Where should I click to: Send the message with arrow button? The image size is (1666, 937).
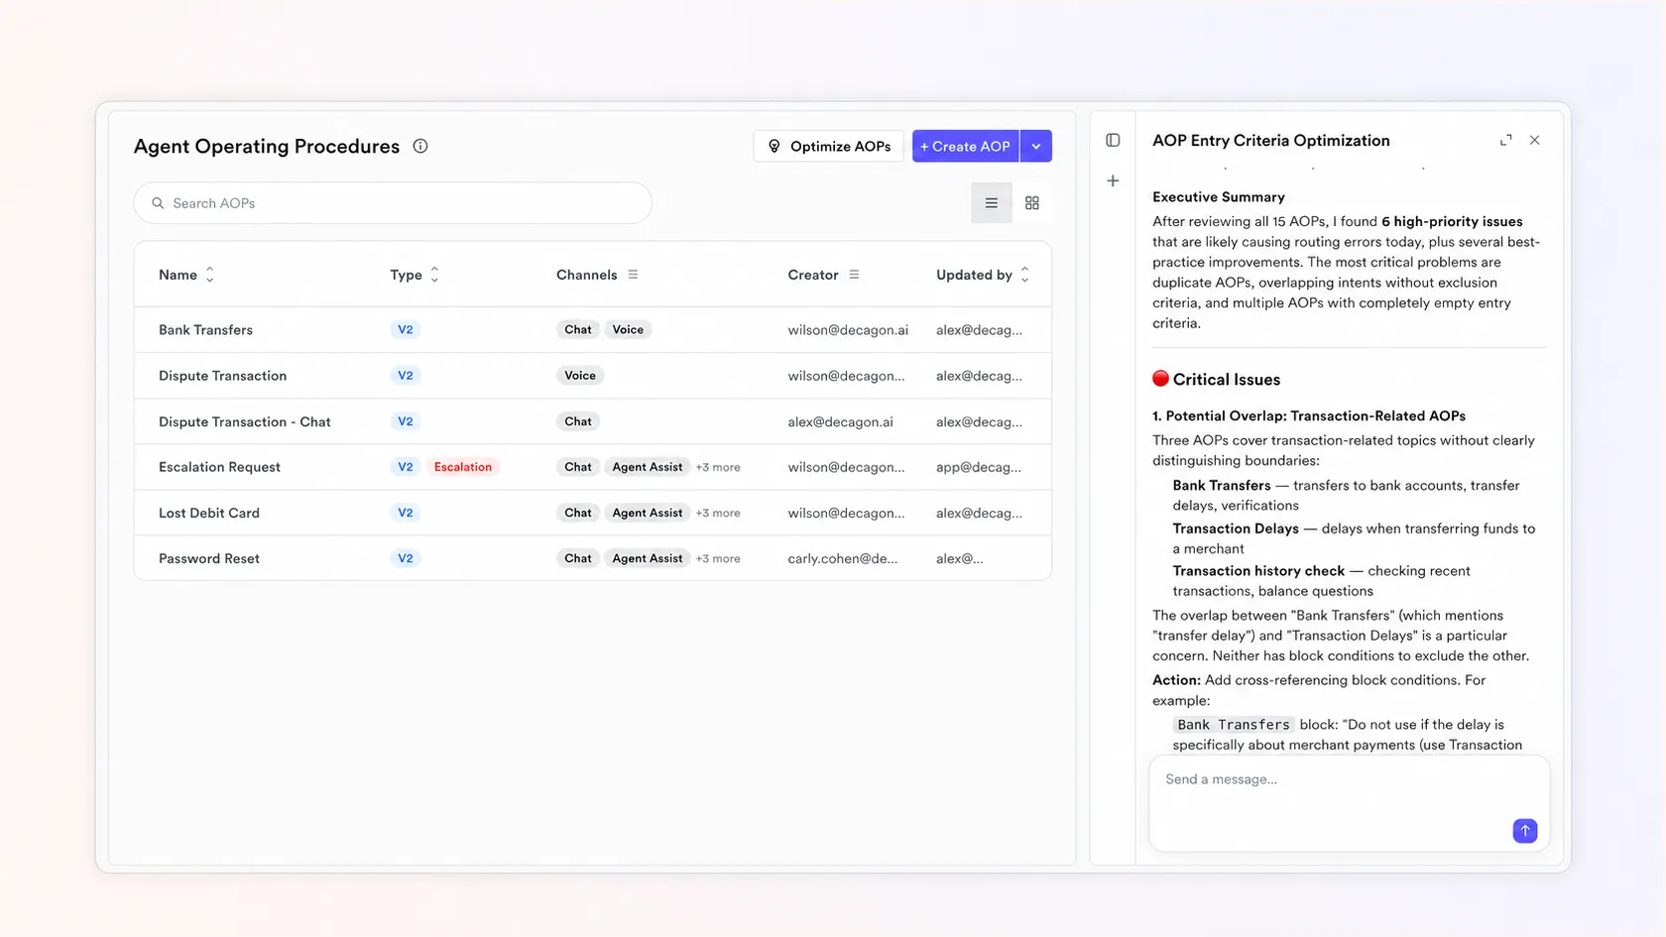pos(1525,831)
